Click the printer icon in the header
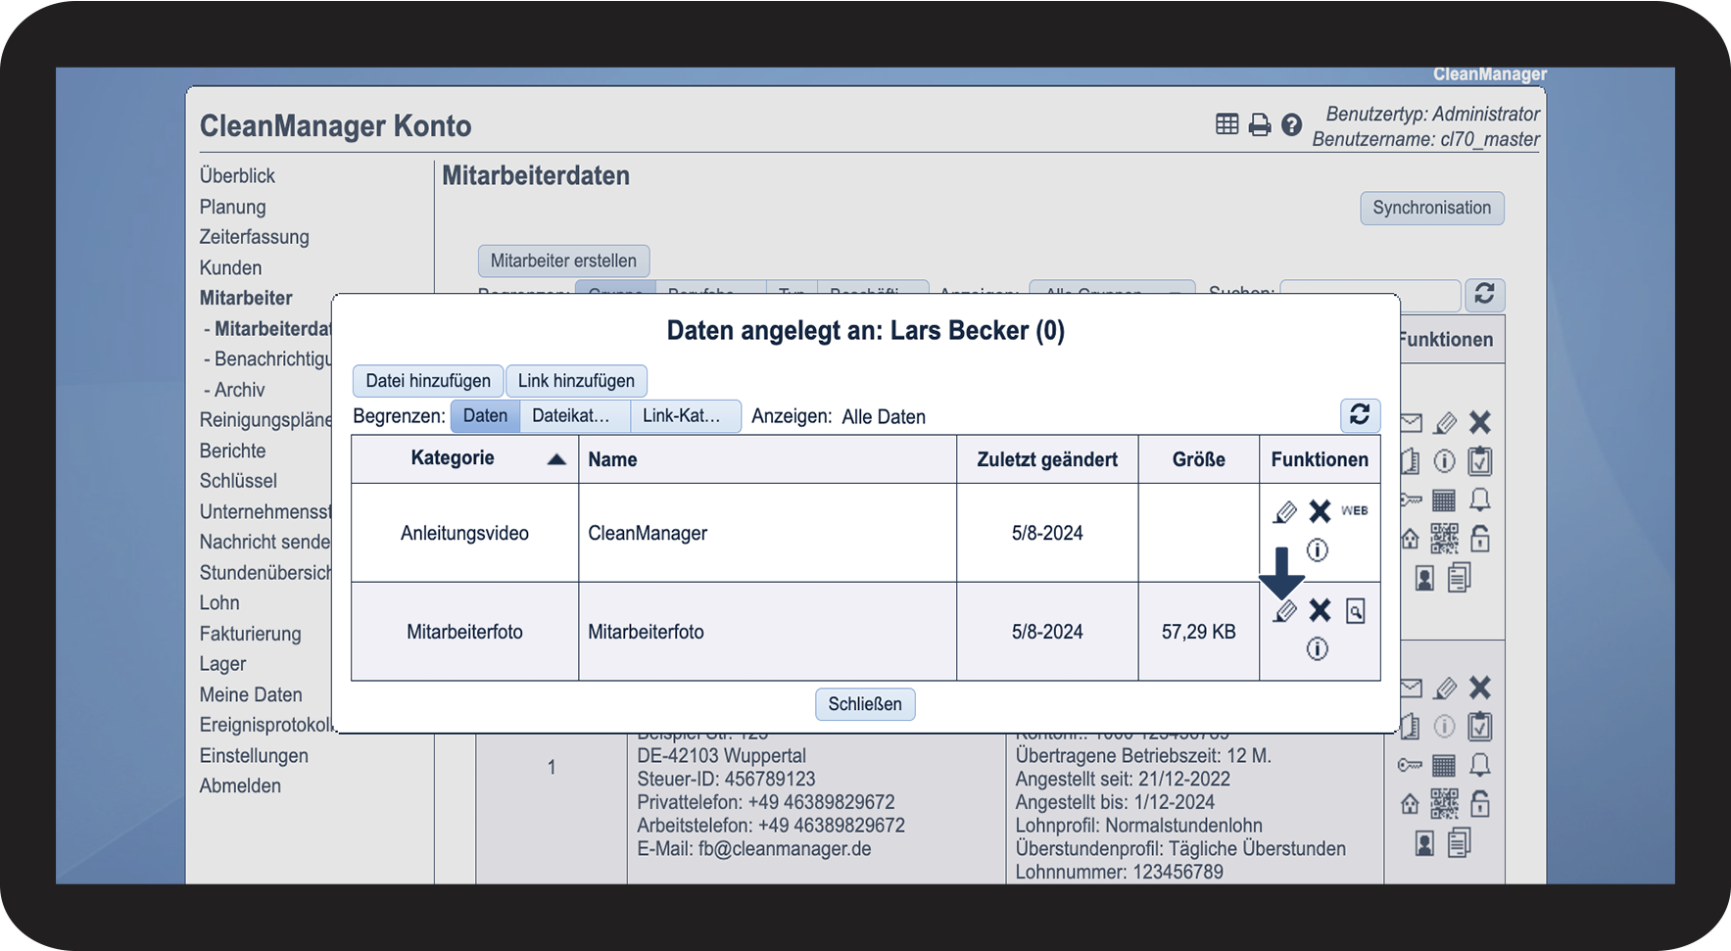This screenshot has width=1731, height=951. pos(1260,125)
